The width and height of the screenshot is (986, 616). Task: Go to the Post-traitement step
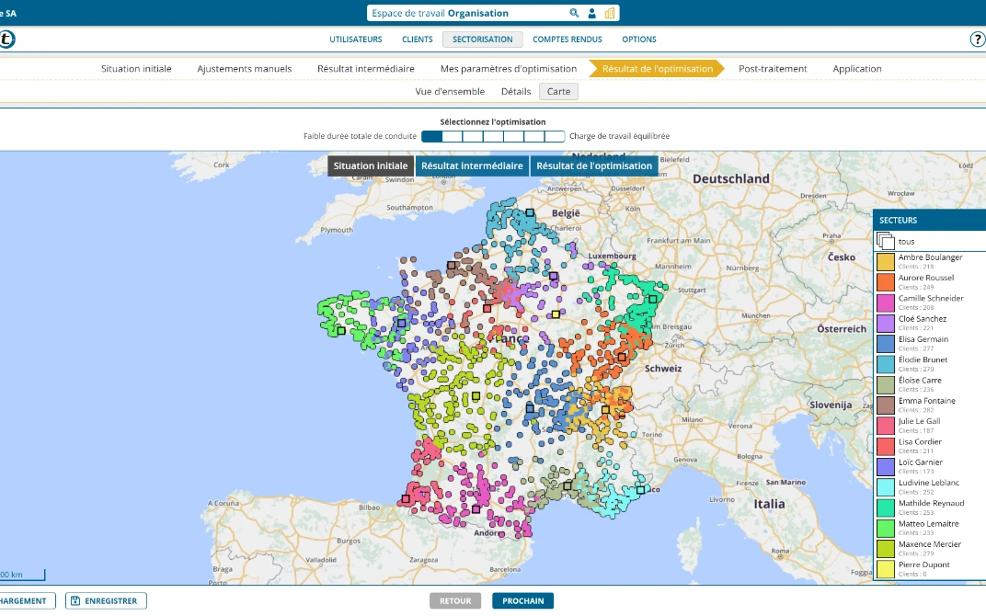pos(773,69)
